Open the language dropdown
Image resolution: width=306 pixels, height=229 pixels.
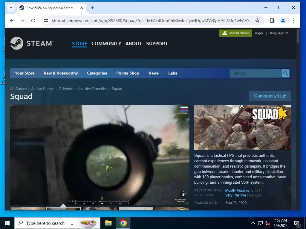coord(279,33)
